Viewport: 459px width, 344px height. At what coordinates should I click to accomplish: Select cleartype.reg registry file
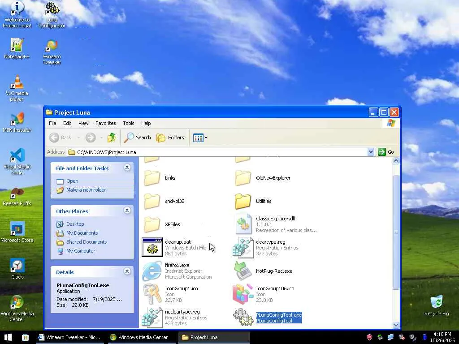tap(265, 247)
